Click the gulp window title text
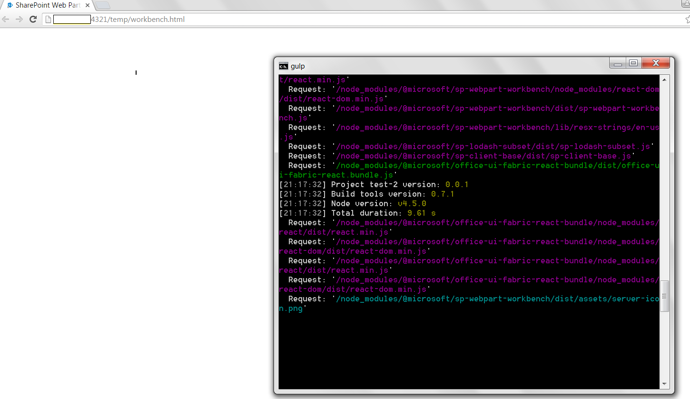 (x=298, y=66)
